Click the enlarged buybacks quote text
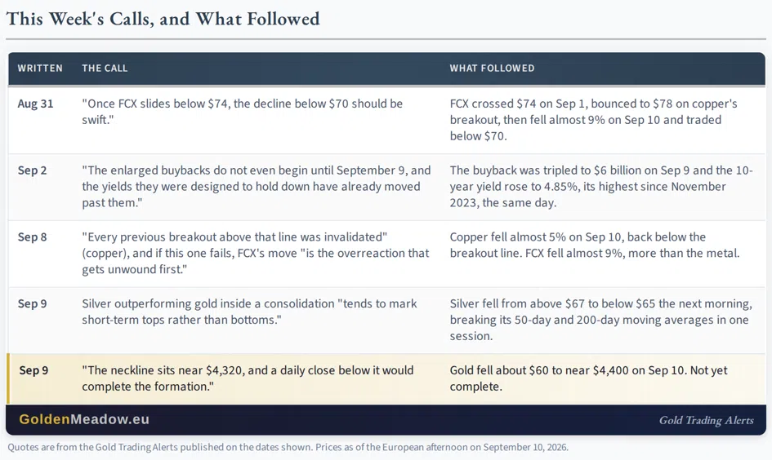772x460 pixels. 256,186
